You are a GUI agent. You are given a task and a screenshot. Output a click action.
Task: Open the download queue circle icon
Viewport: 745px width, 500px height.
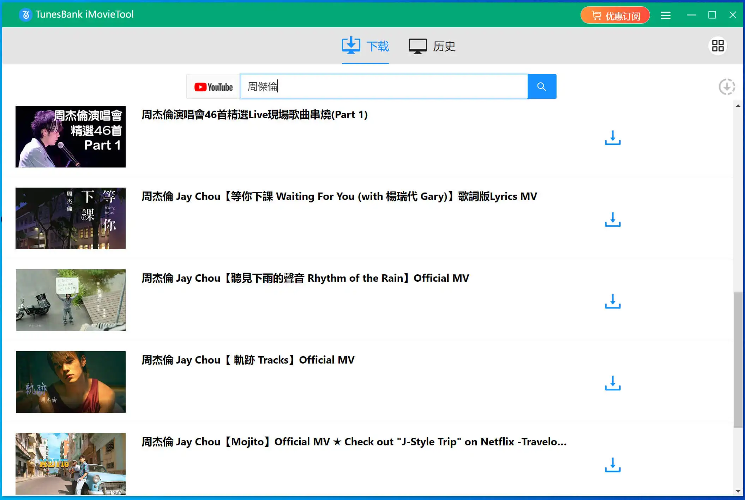727,87
